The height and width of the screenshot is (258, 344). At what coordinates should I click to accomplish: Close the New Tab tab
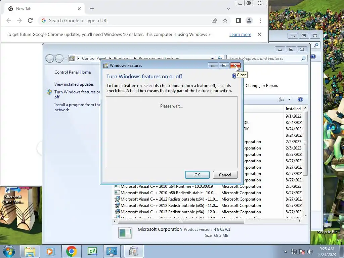(x=79, y=9)
